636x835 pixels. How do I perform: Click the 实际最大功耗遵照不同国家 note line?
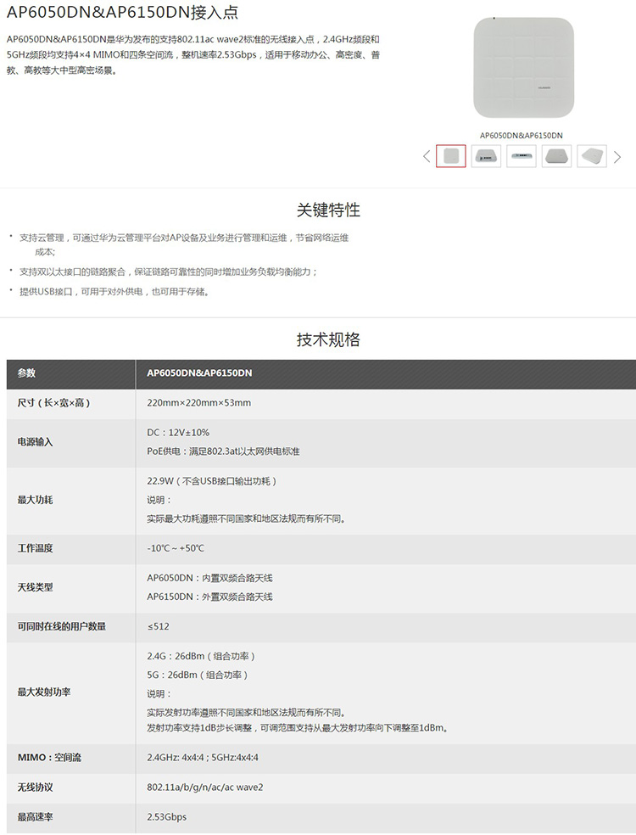(247, 518)
